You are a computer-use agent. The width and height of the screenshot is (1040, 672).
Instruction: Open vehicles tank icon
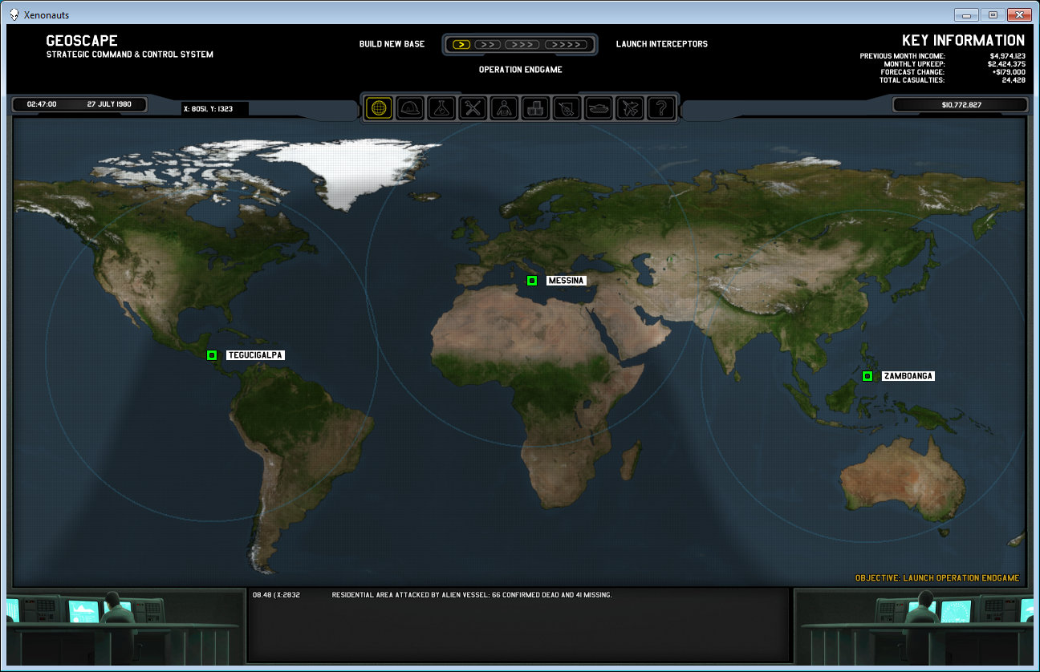(599, 108)
